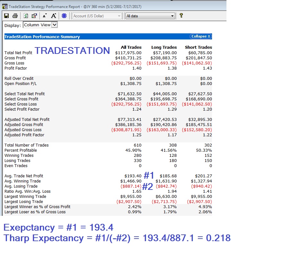281x254 pixels.
Task: Select the All Trades column header
Action: coord(131,47)
